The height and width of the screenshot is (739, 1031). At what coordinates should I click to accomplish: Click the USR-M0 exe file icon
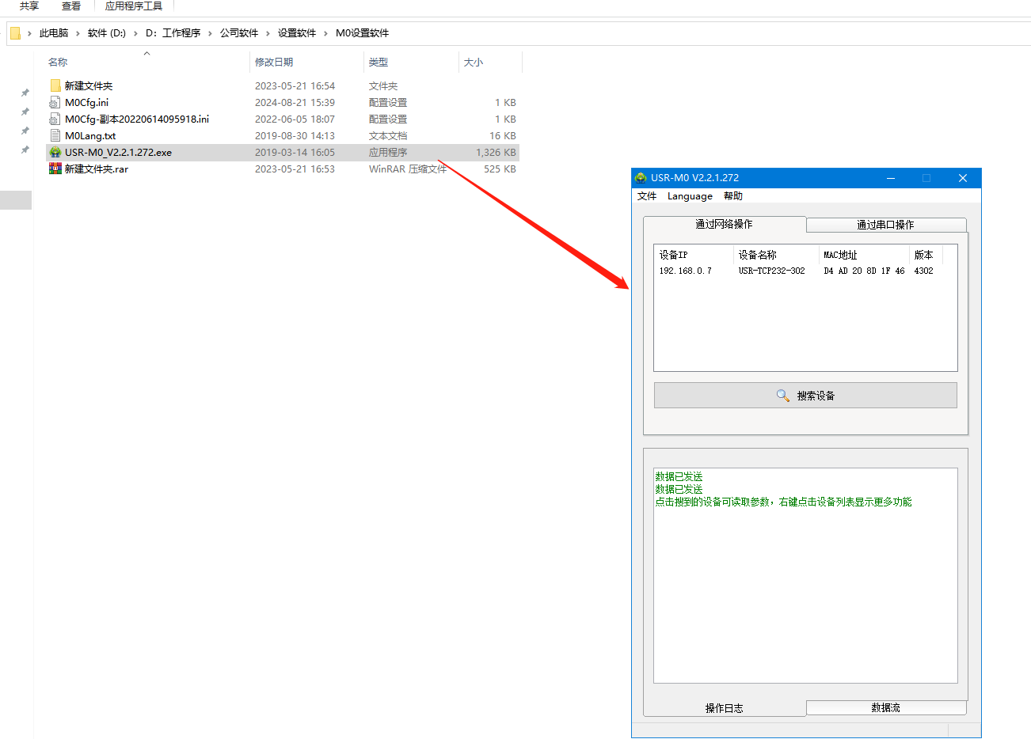pos(55,153)
